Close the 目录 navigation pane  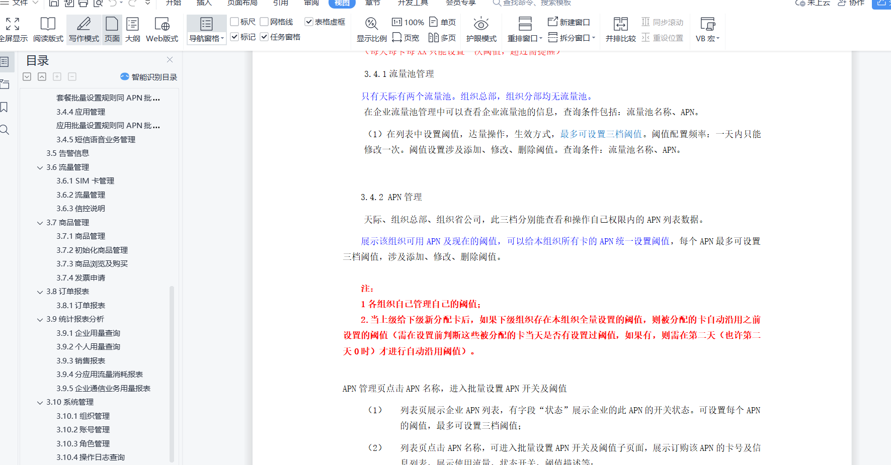point(170,59)
